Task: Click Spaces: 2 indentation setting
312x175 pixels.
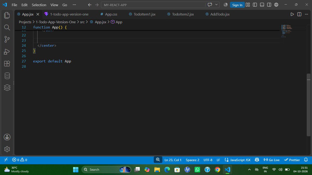Action: pyautogui.click(x=192, y=160)
